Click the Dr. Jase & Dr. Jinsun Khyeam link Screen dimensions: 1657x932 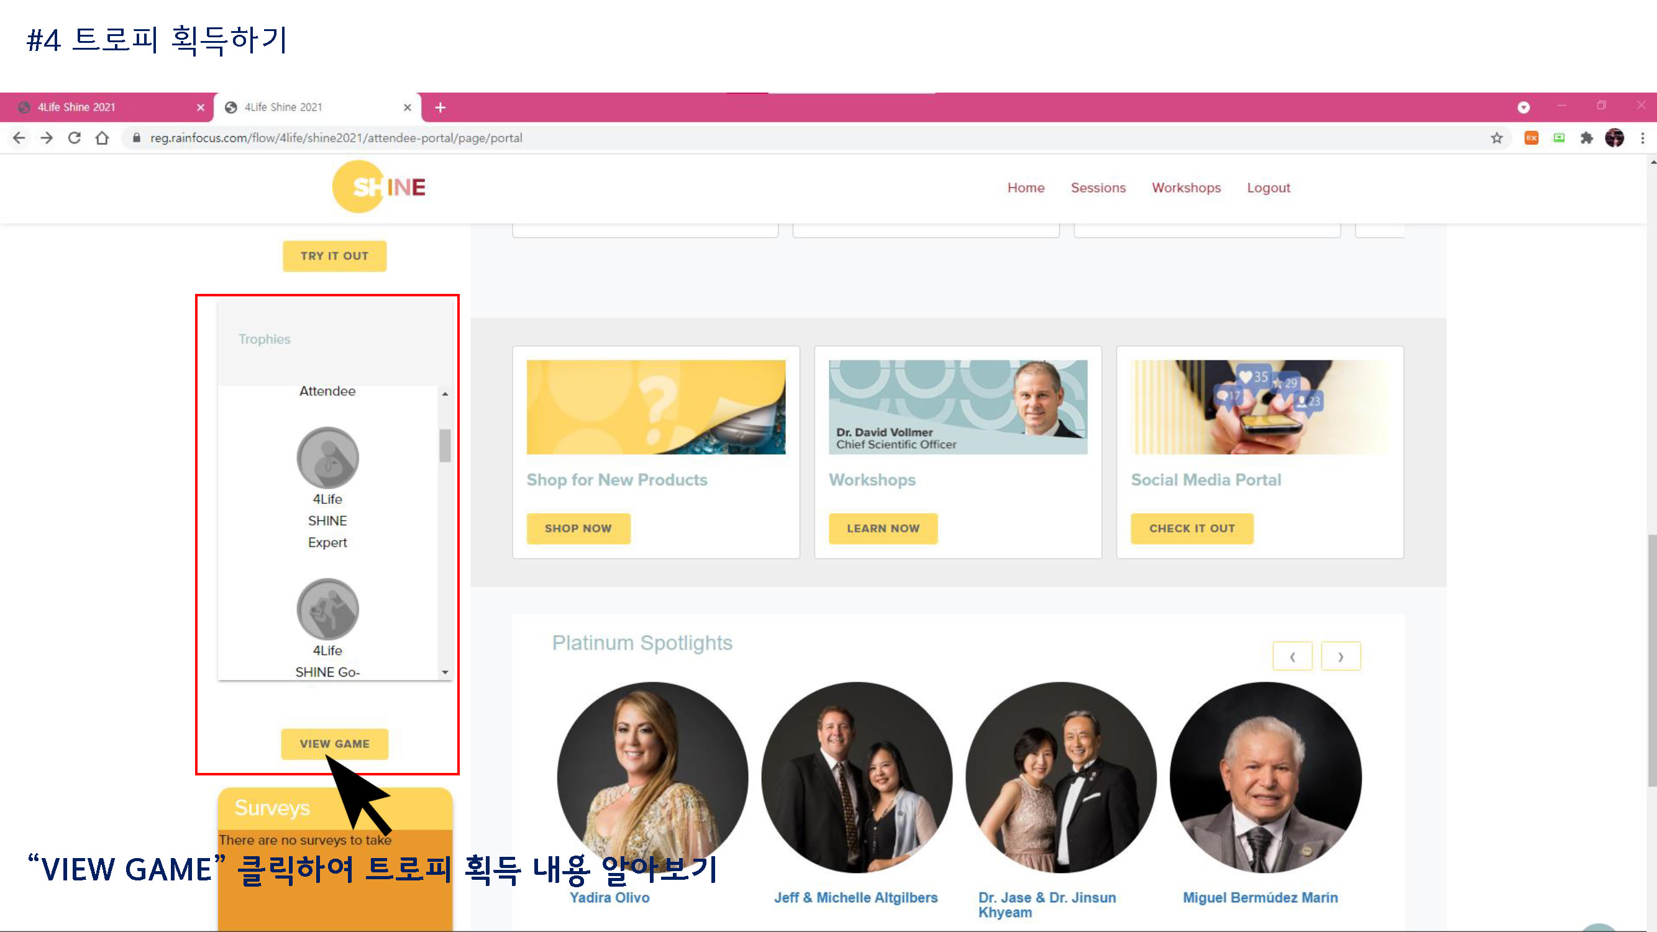pyautogui.click(x=1046, y=905)
